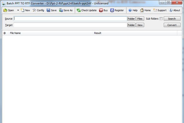Sort by File Name column header
The width and height of the screenshot is (184, 123).
[x=51, y=33]
